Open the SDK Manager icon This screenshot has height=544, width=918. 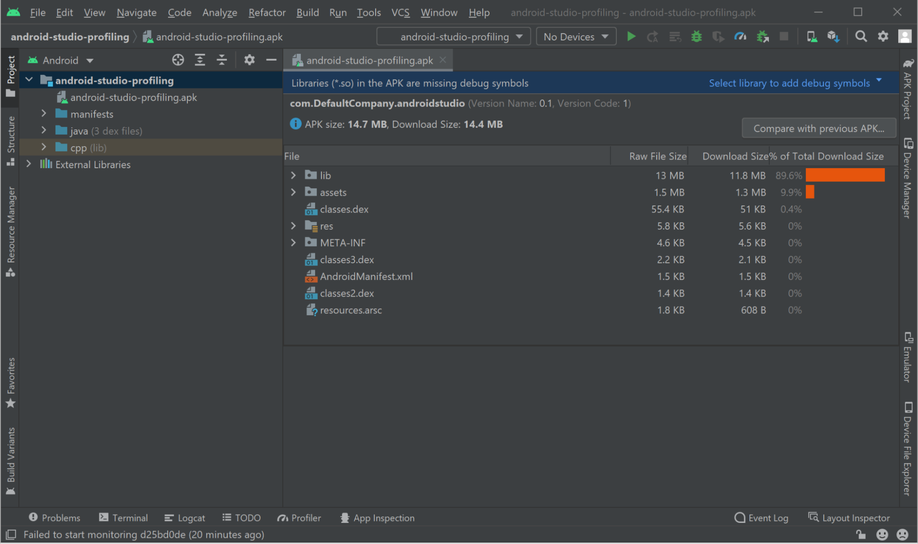pos(833,36)
